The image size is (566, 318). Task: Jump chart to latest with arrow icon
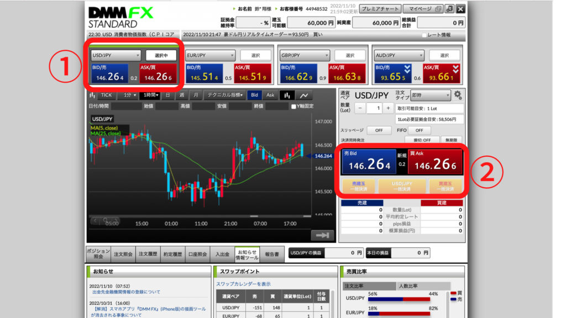coord(322,235)
